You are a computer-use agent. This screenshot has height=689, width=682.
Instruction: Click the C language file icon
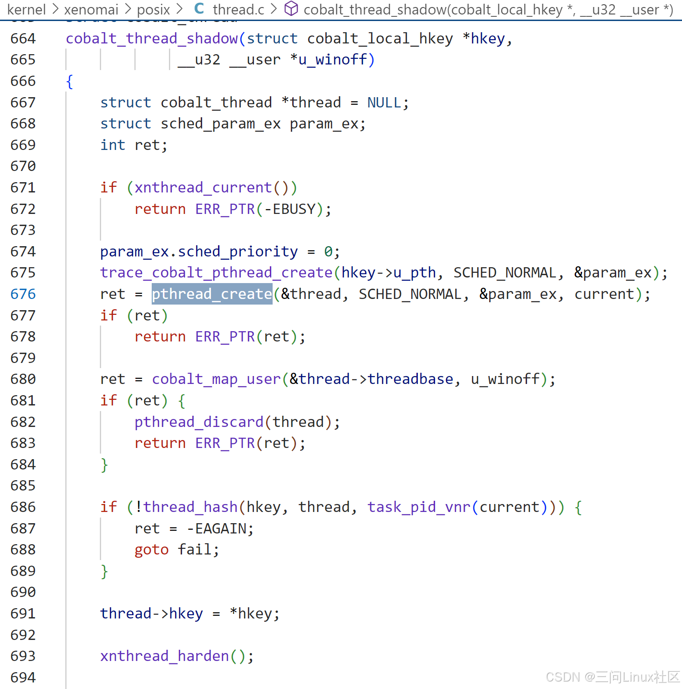coord(199,8)
